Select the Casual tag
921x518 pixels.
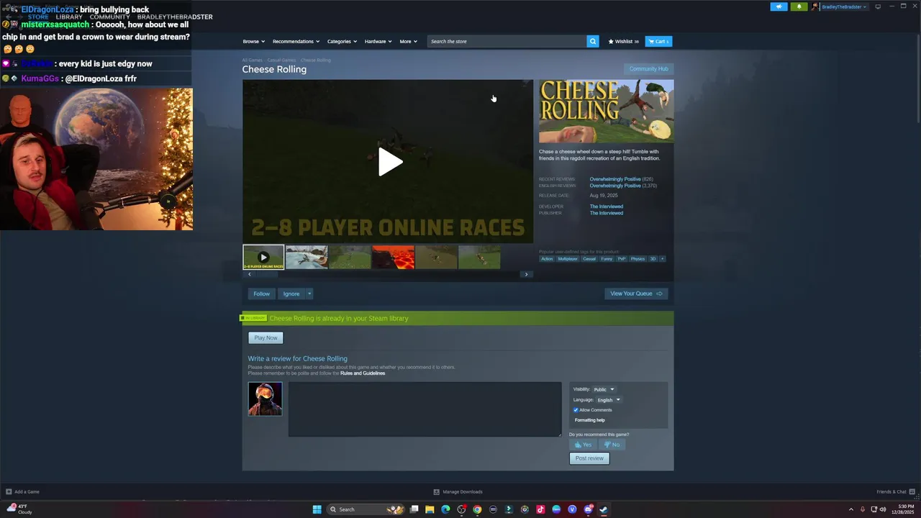point(589,259)
